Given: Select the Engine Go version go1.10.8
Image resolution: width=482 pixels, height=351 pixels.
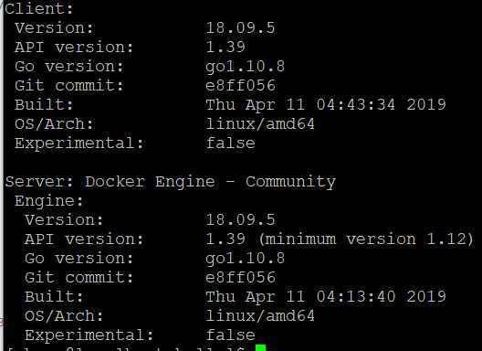Looking at the screenshot, I should [245, 259].
